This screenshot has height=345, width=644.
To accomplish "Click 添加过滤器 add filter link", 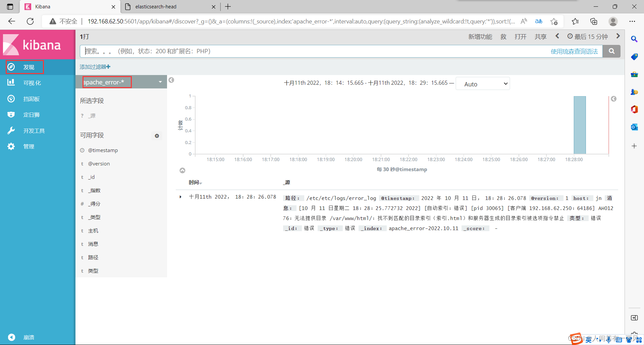I will (95, 67).
